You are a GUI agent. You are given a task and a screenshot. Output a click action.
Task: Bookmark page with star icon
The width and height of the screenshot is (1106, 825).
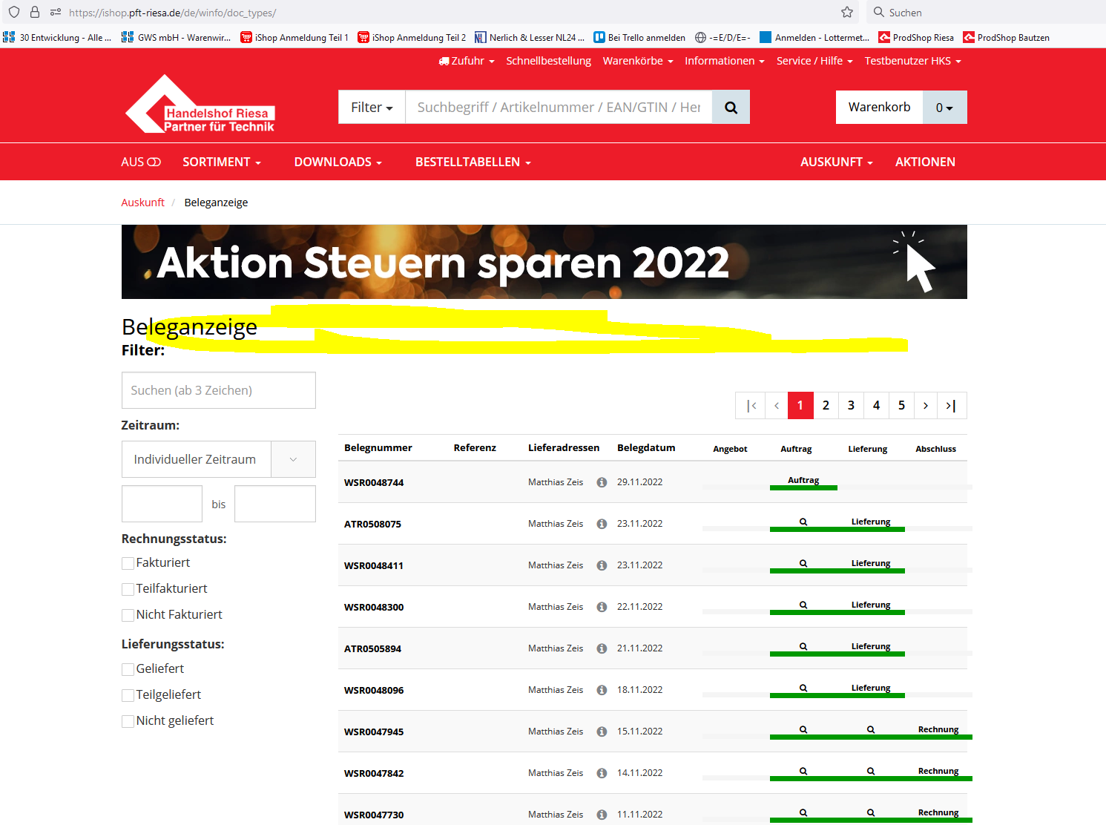click(847, 12)
